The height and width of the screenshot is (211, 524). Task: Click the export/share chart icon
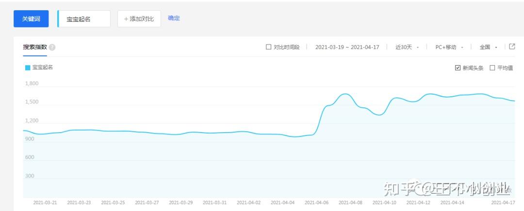512,46
